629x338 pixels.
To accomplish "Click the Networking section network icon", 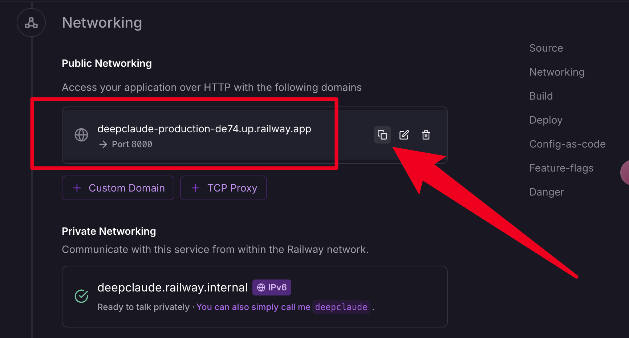I will 31,23.
